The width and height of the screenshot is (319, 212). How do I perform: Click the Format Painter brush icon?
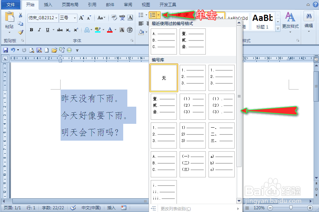[x=21, y=33]
